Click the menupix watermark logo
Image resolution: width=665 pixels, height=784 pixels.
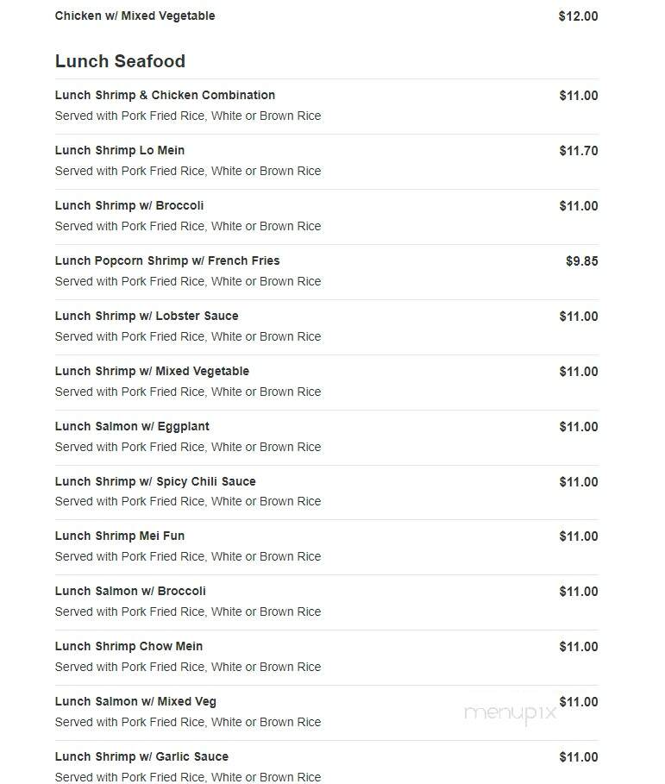[510, 713]
